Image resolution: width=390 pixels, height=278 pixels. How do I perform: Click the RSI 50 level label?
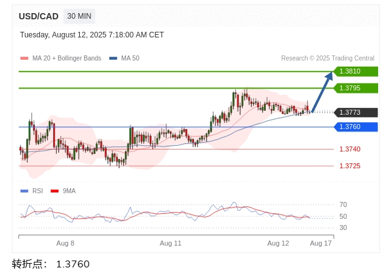(x=343, y=216)
